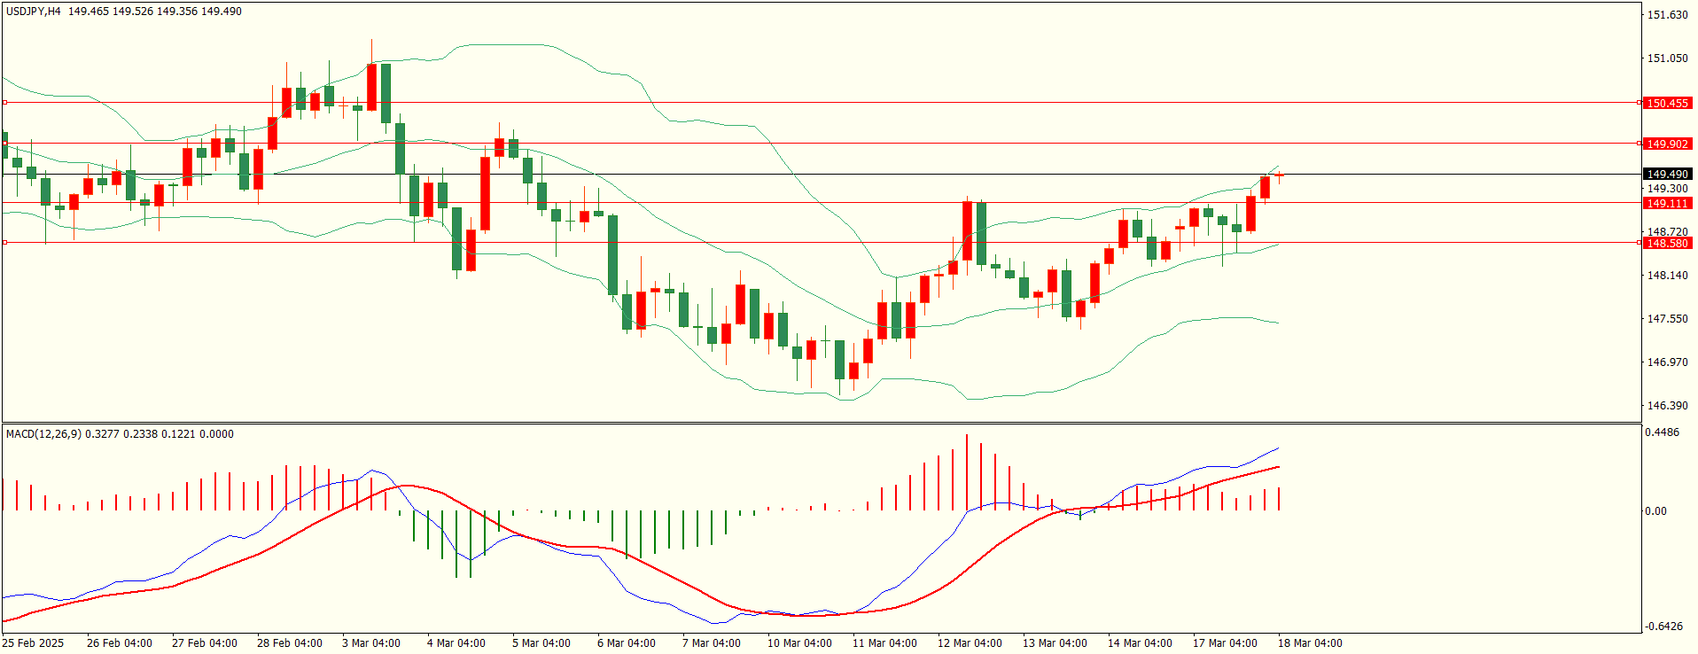Image resolution: width=1698 pixels, height=654 pixels.
Task: Grab the left handle of the 150.455 line
Action: coord(4,103)
